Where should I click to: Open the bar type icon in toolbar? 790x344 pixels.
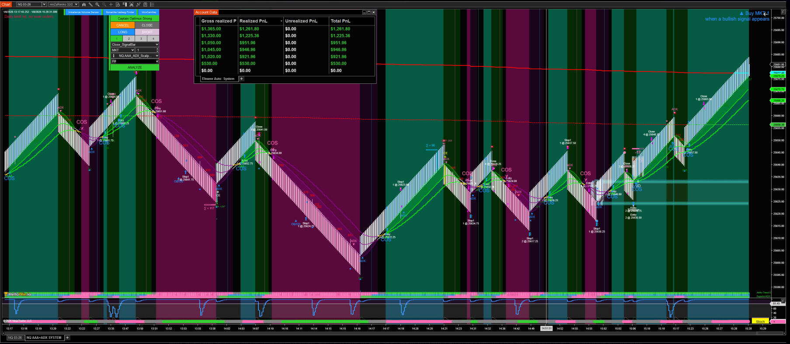click(x=84, y=4)
